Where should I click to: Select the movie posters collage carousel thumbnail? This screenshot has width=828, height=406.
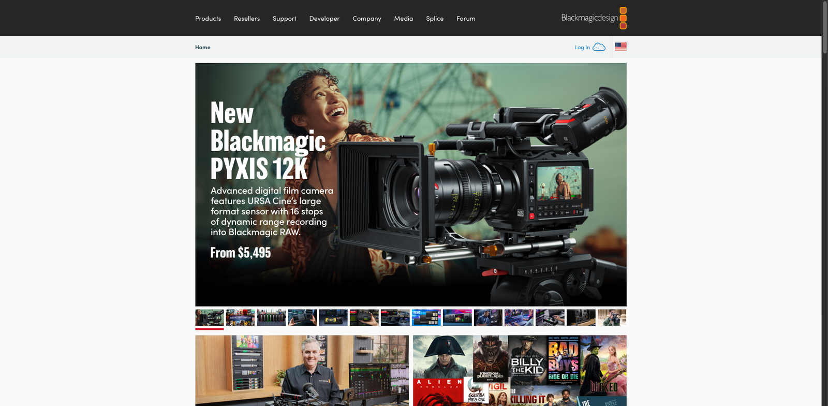coord(241,317)
